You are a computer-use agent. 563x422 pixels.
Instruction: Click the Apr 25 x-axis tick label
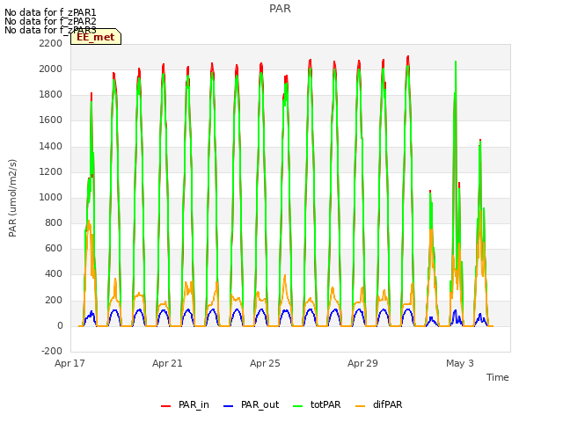coord(265,363)
